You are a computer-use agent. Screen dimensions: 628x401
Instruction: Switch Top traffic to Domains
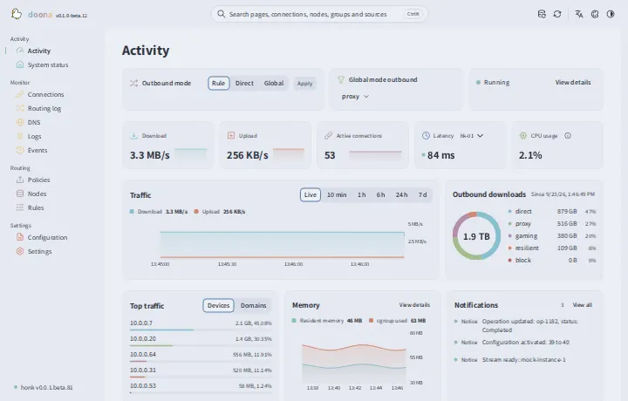[253, 305]
